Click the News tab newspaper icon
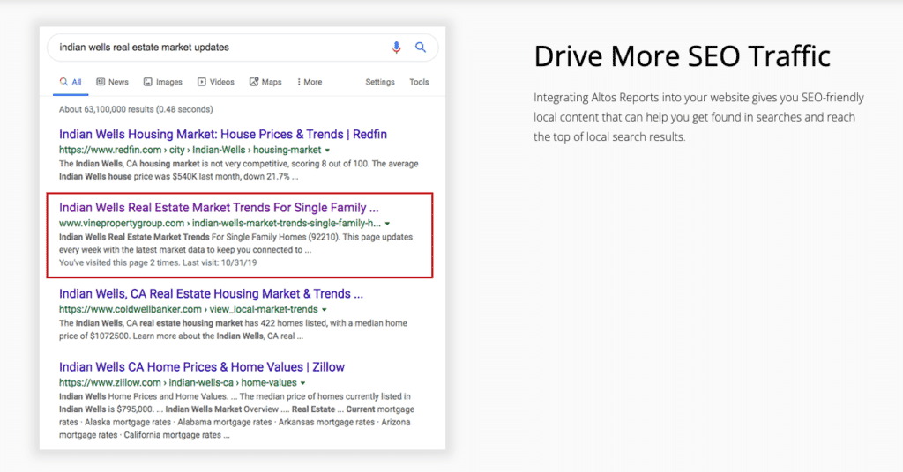The width and height of the screenshot is (903, 472). click(x=101, y=82)
